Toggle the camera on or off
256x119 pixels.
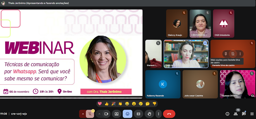click(x=106, y=114)
